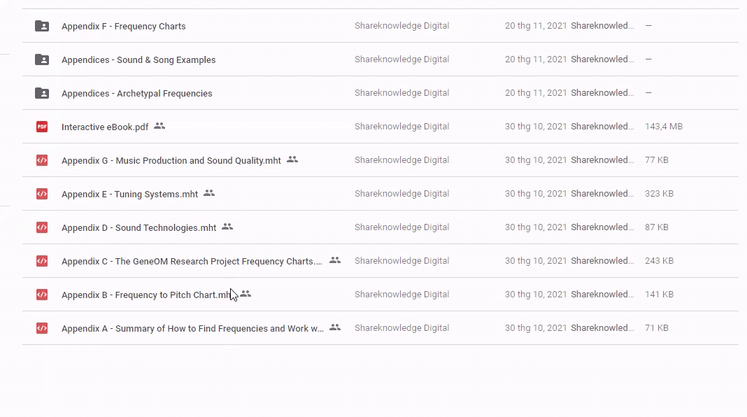
Task: Open Appendix F - Frequency Charts folder
Action: click(x=124, y=27)
